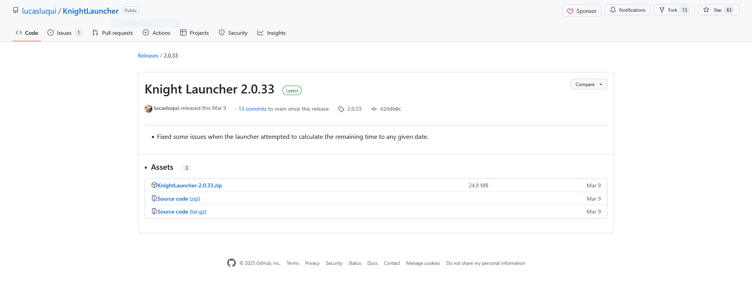Click Manage cookies in the footer

point(423,263)
